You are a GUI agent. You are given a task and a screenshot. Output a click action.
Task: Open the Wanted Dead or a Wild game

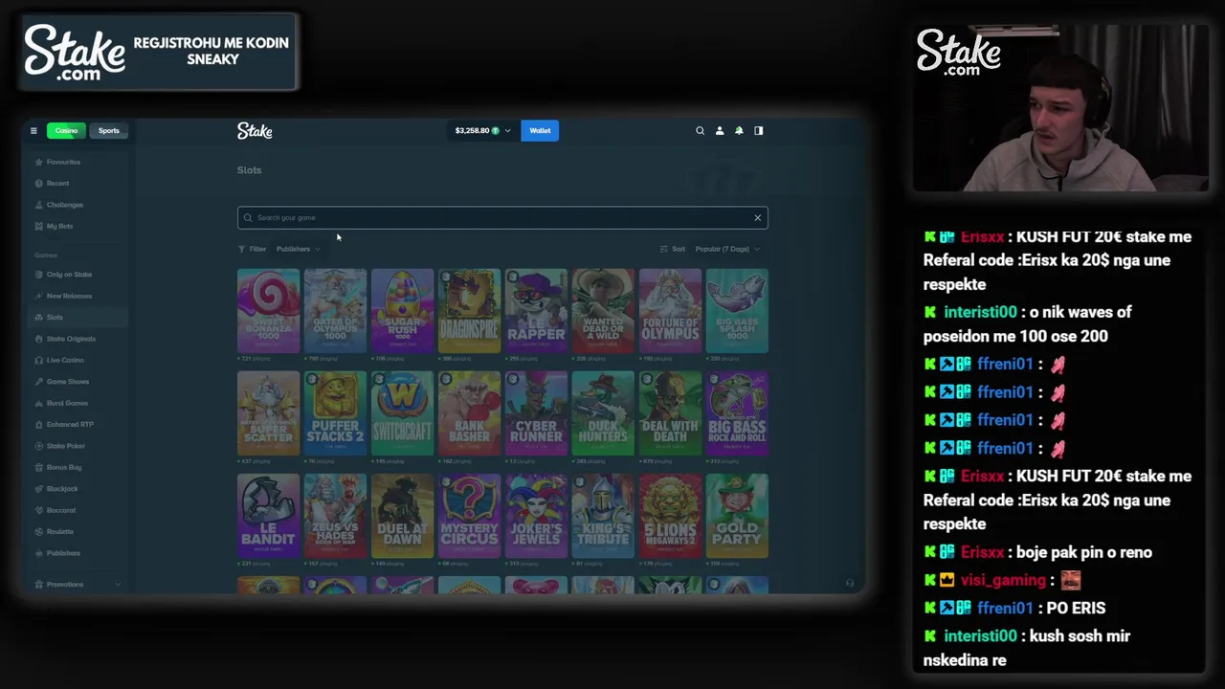click(603, 311)
